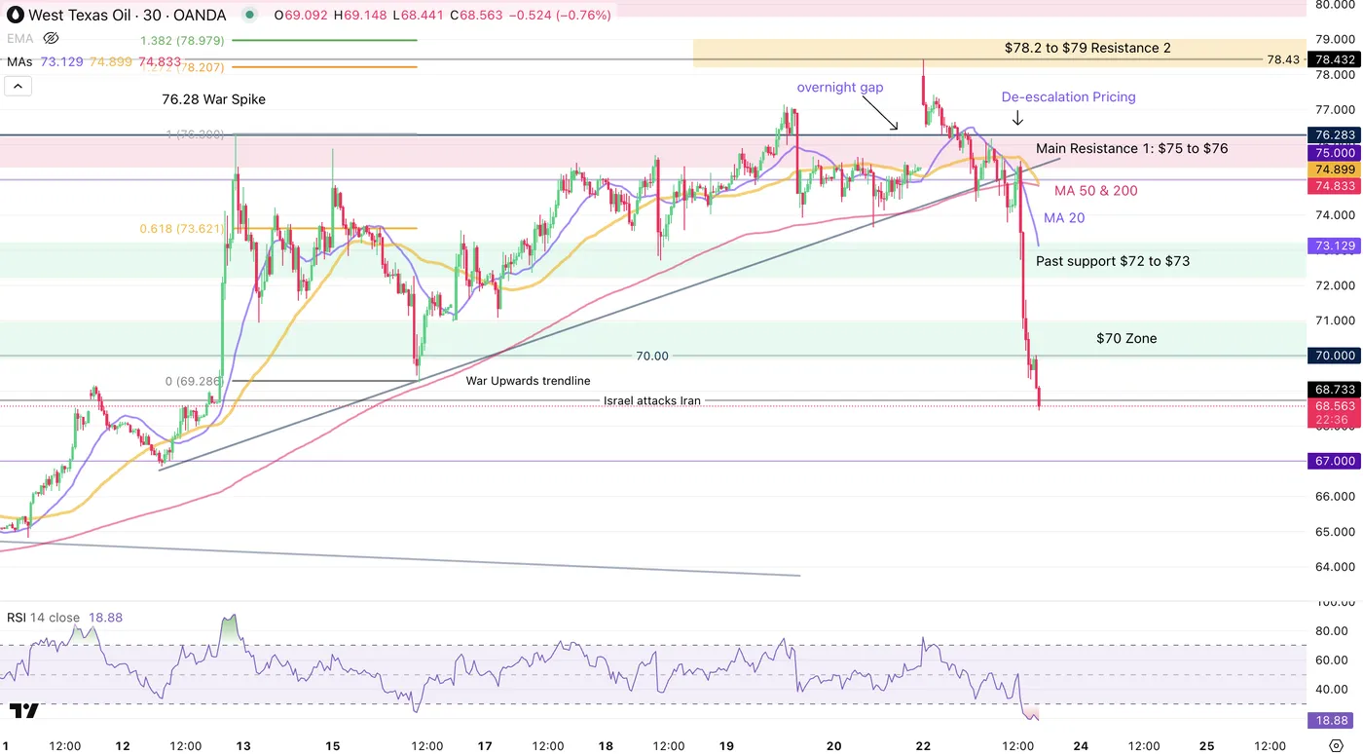Open symbol search from West Texas Oil title
The image size is (1363, 754).
click(x=127, y=15)
